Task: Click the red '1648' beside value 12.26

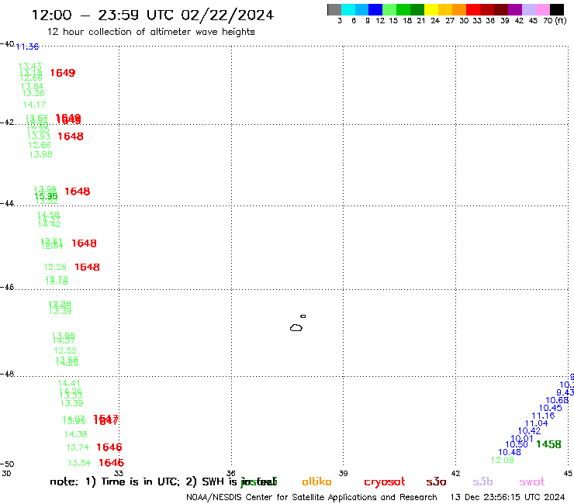Action: (87, 267)
